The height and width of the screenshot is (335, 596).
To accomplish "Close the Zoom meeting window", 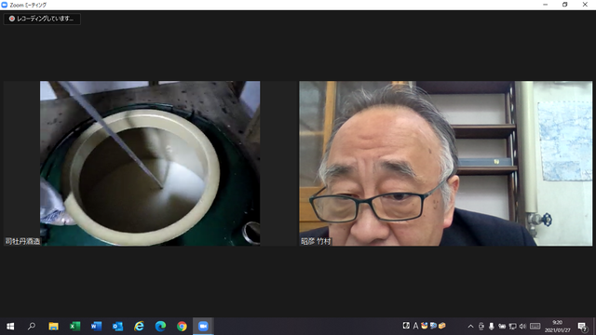I will (x=585, y=5).
